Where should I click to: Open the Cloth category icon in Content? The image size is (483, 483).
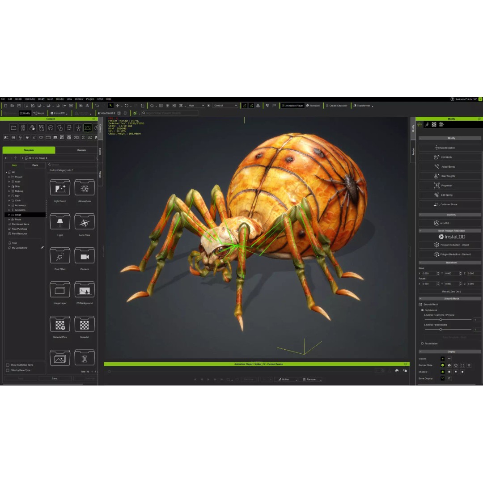(60, 128)
